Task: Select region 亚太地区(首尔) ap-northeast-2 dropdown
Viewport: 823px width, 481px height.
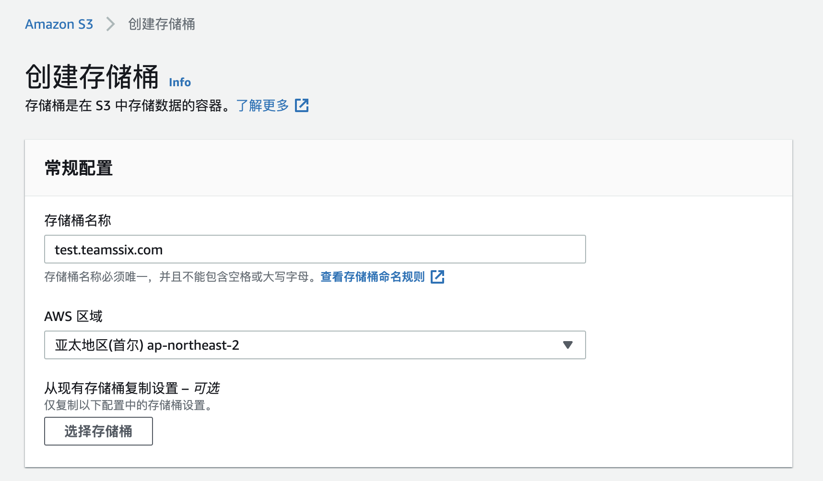Action: pyautogui.click(x=315, y=344)
